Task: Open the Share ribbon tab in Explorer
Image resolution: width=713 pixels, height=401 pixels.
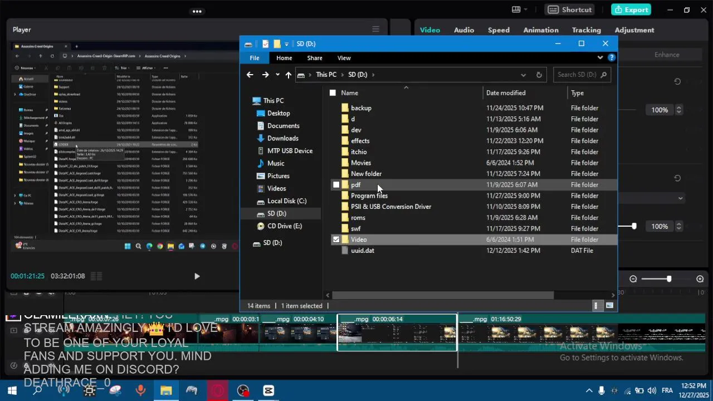Action: pyautogui.click(x=315, y=58)
